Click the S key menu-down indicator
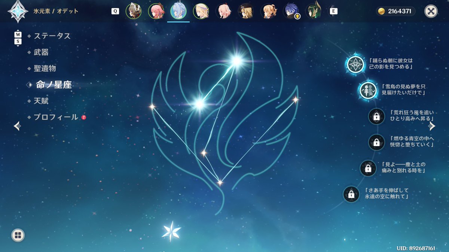449x252 pixels. pos(18,42)
